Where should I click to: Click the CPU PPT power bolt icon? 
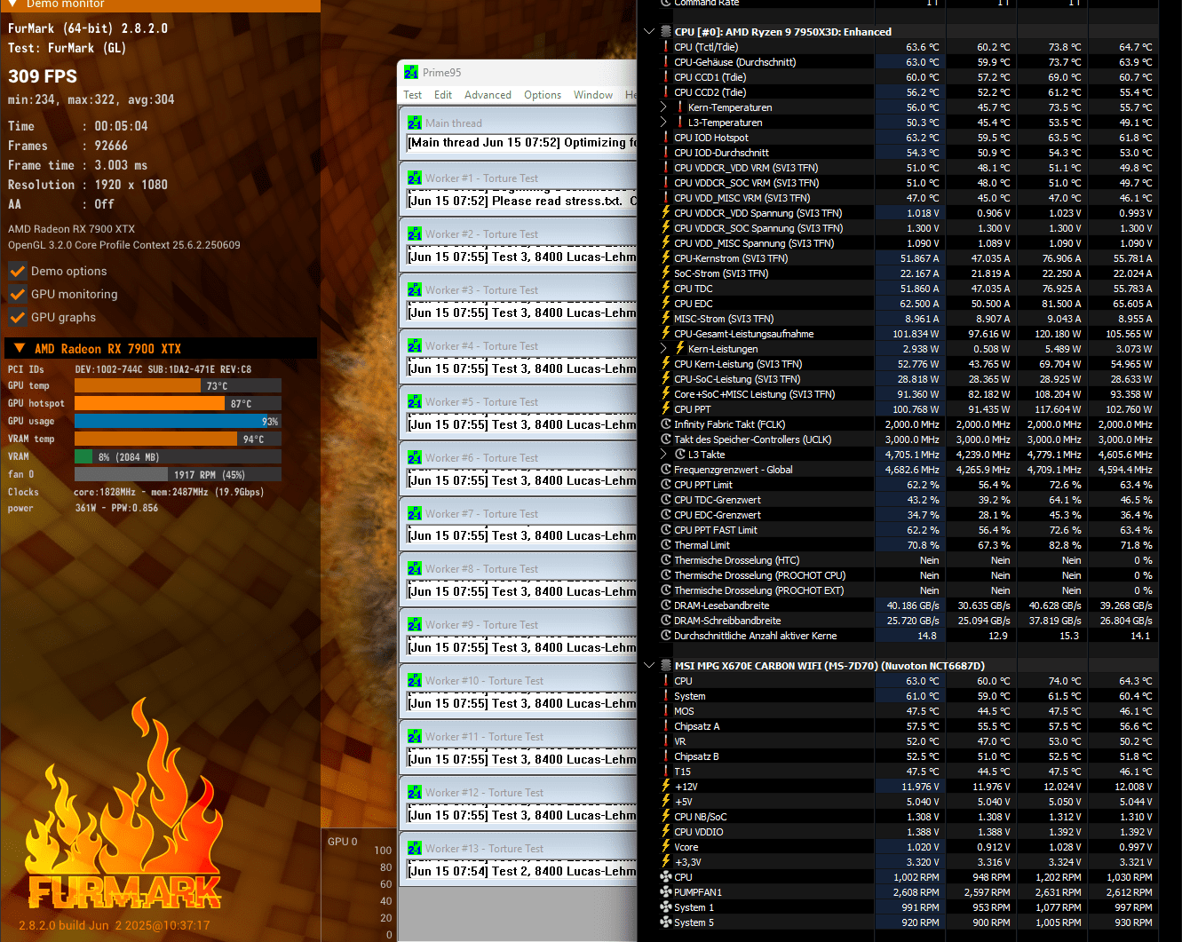pyautogui.click(x=666, y=409)
